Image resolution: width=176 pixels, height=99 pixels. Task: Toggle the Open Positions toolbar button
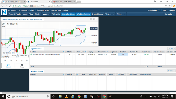pyautogui.click(x=68, y=14)
